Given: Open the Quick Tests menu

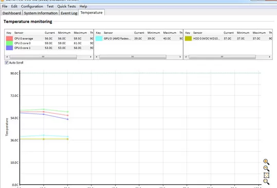Looking at the screenshot, I should click(66, 6).
